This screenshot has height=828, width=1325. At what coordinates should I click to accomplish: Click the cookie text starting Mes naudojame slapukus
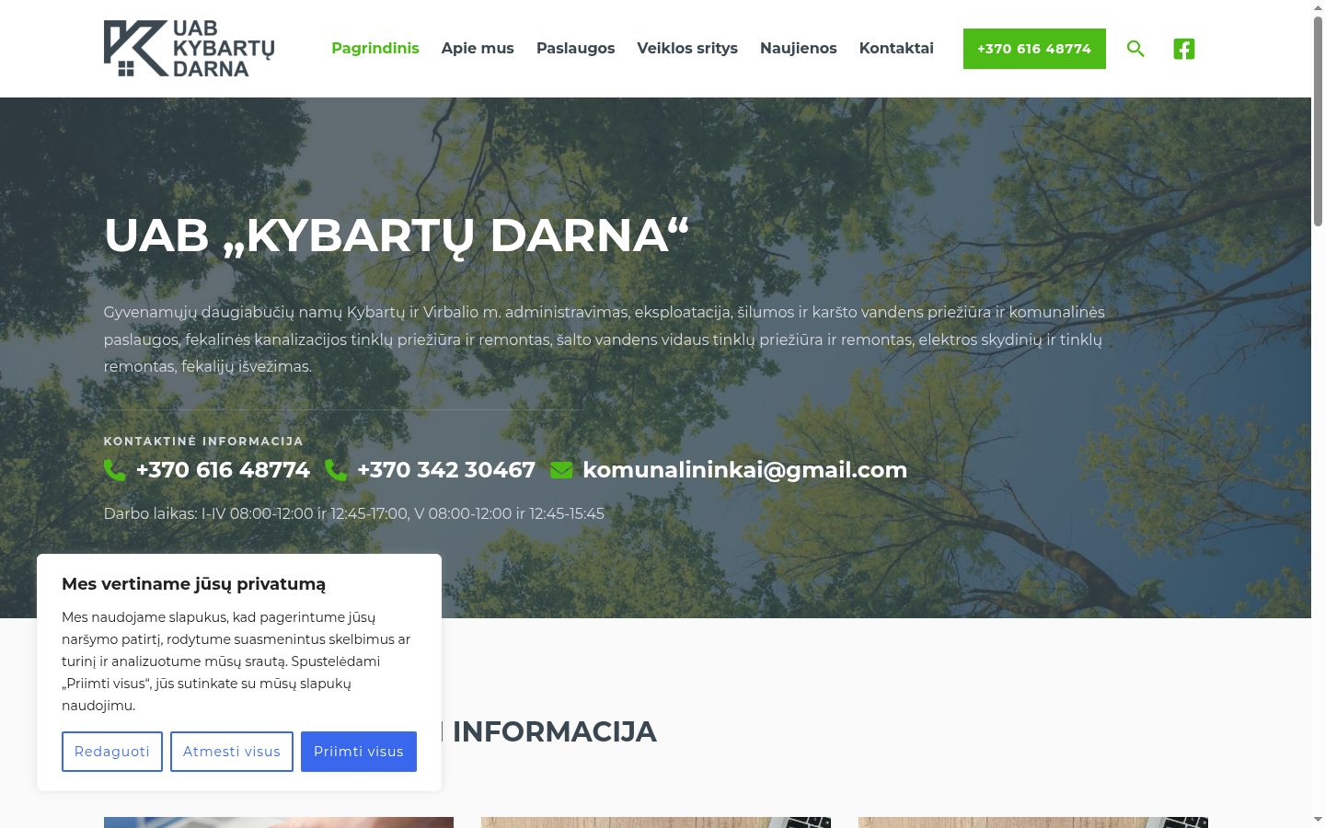[237, 661]
